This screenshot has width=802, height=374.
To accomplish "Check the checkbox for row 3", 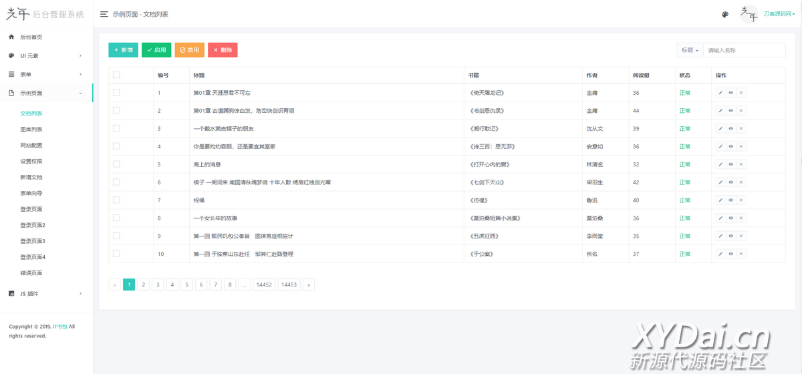I will (116, 128).
